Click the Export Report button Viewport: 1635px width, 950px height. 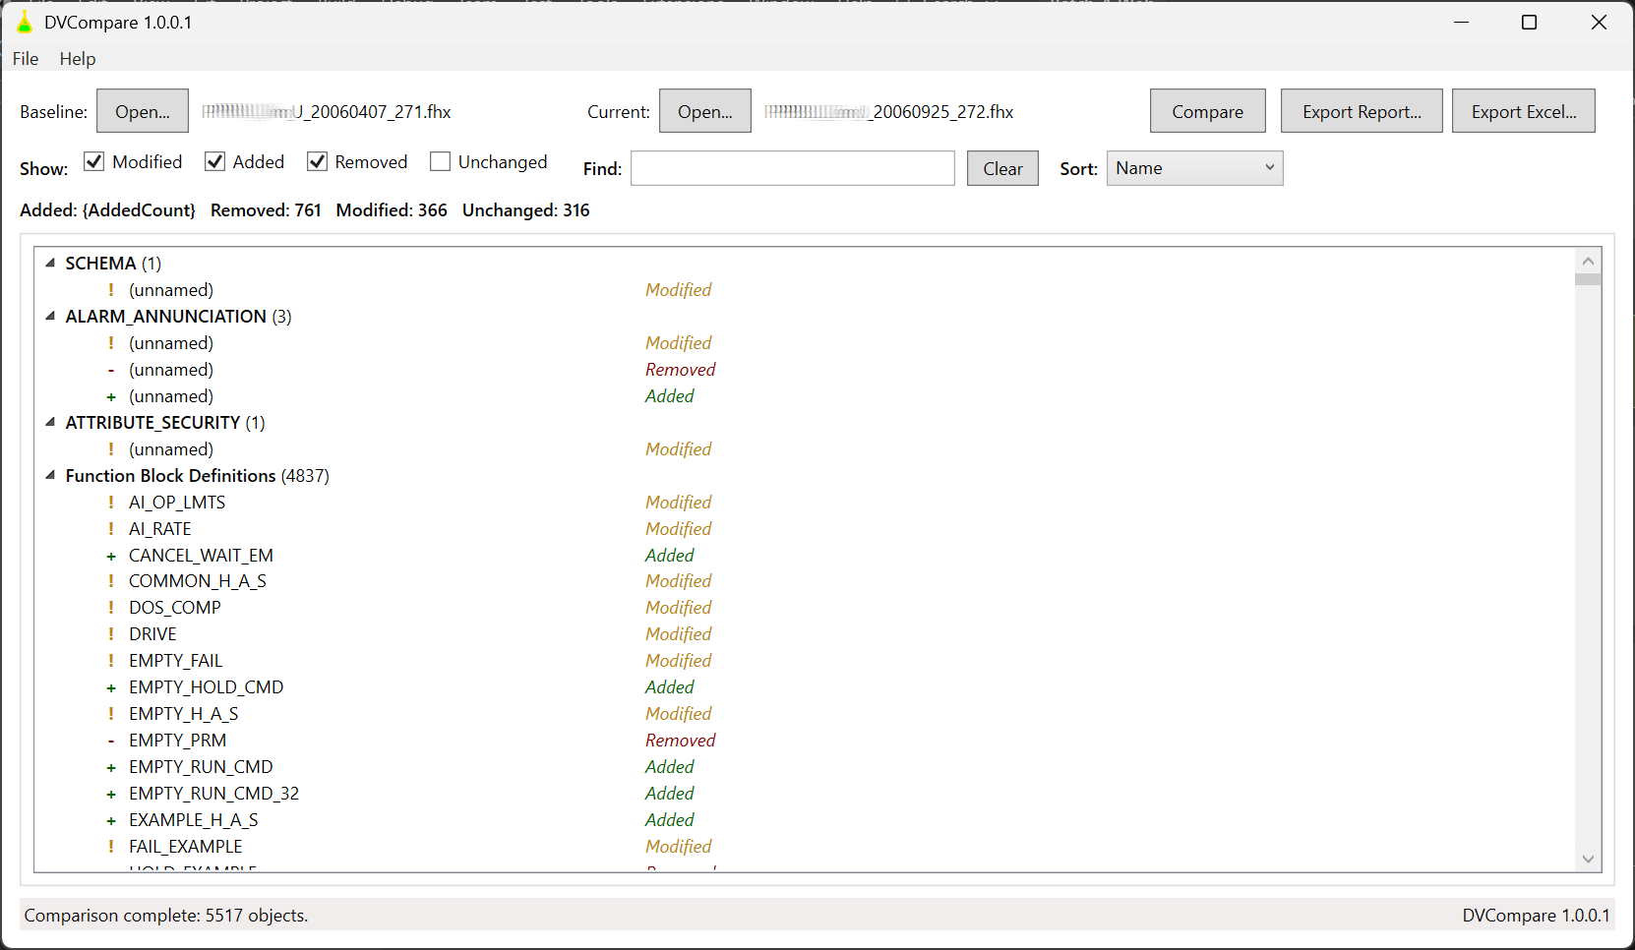click(1362, 111)
